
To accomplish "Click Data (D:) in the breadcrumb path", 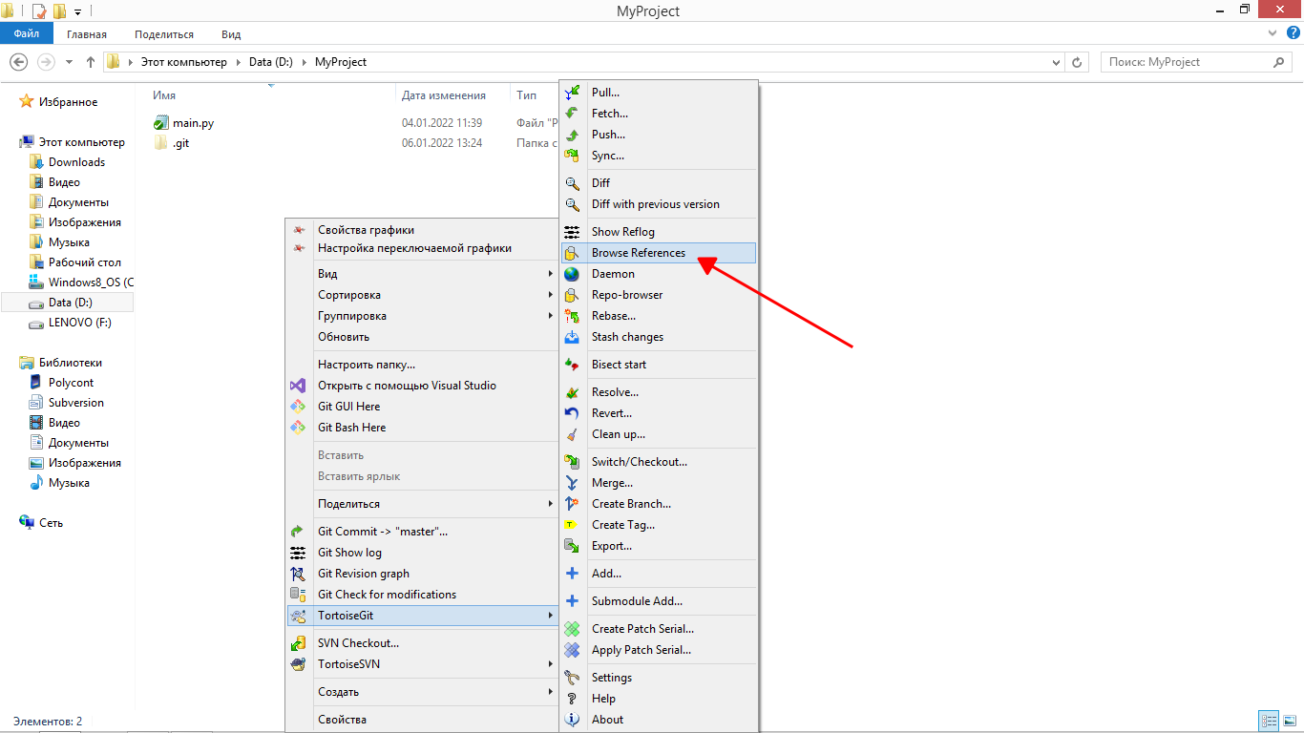I will click(271, 62).
